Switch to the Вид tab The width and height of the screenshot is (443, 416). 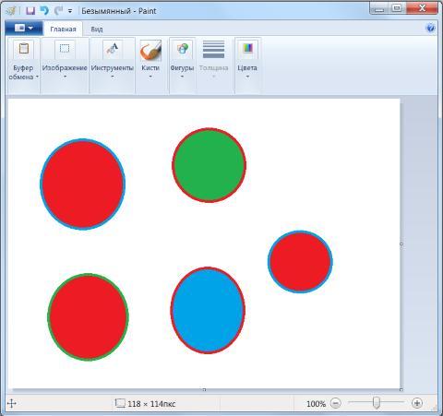(x=97, y=30)
